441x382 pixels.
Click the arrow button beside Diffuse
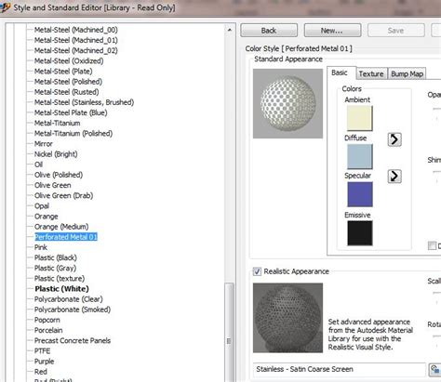394,139
